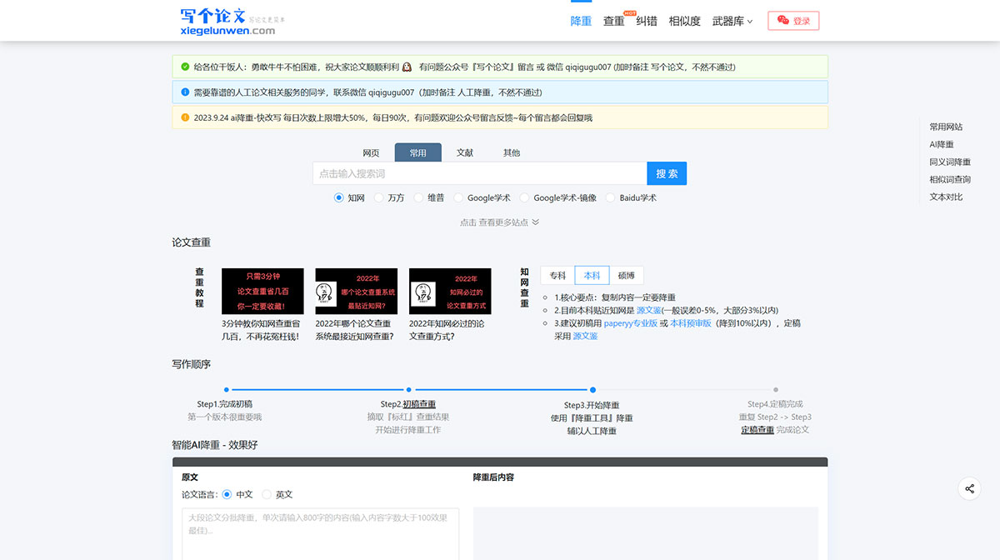Select the Baidu学术 radio button

[x=610, y=197]
